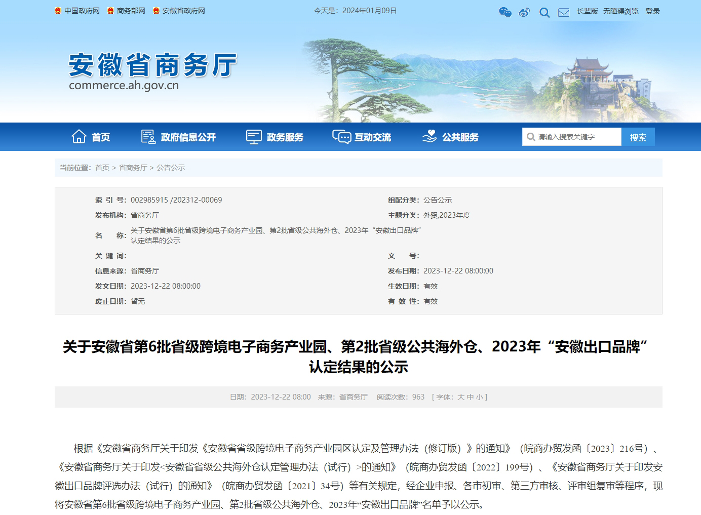This screenshot has width=701, height=515.
Task: Switch to 长辈版 mode
Action: click(x=587, y=11)
